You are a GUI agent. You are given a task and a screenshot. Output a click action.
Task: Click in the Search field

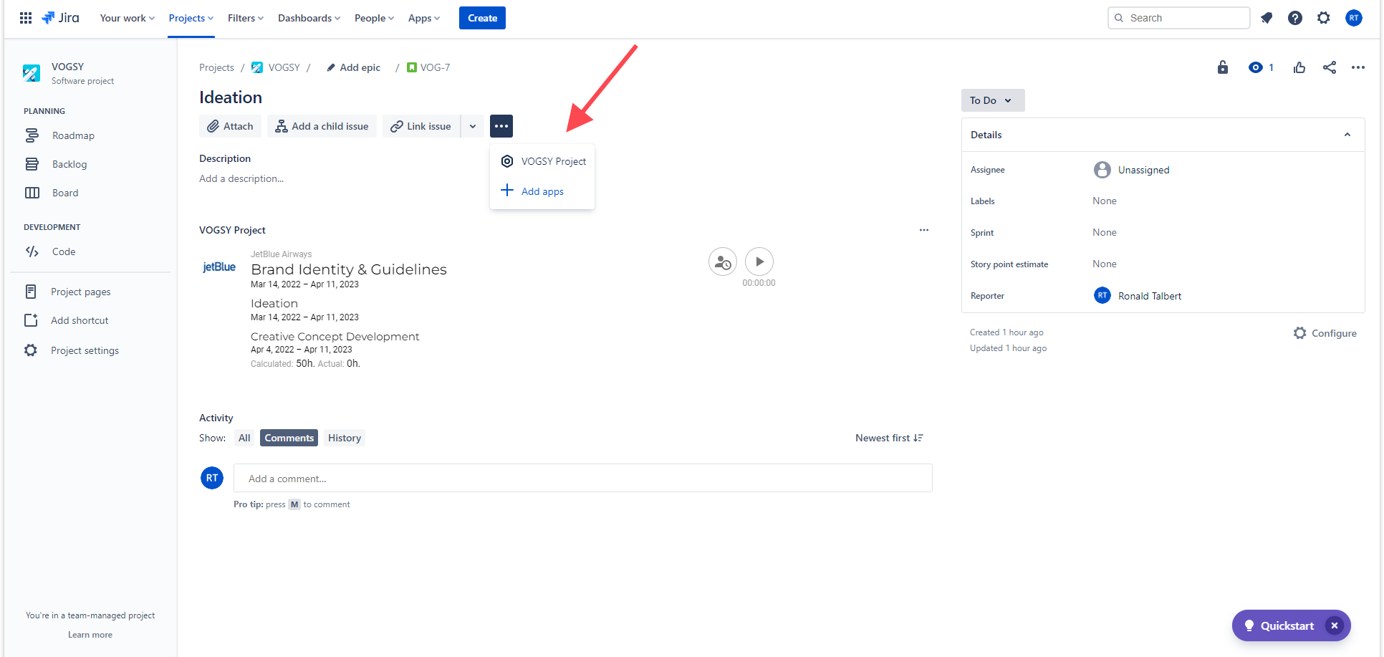tap(1178, 18)
